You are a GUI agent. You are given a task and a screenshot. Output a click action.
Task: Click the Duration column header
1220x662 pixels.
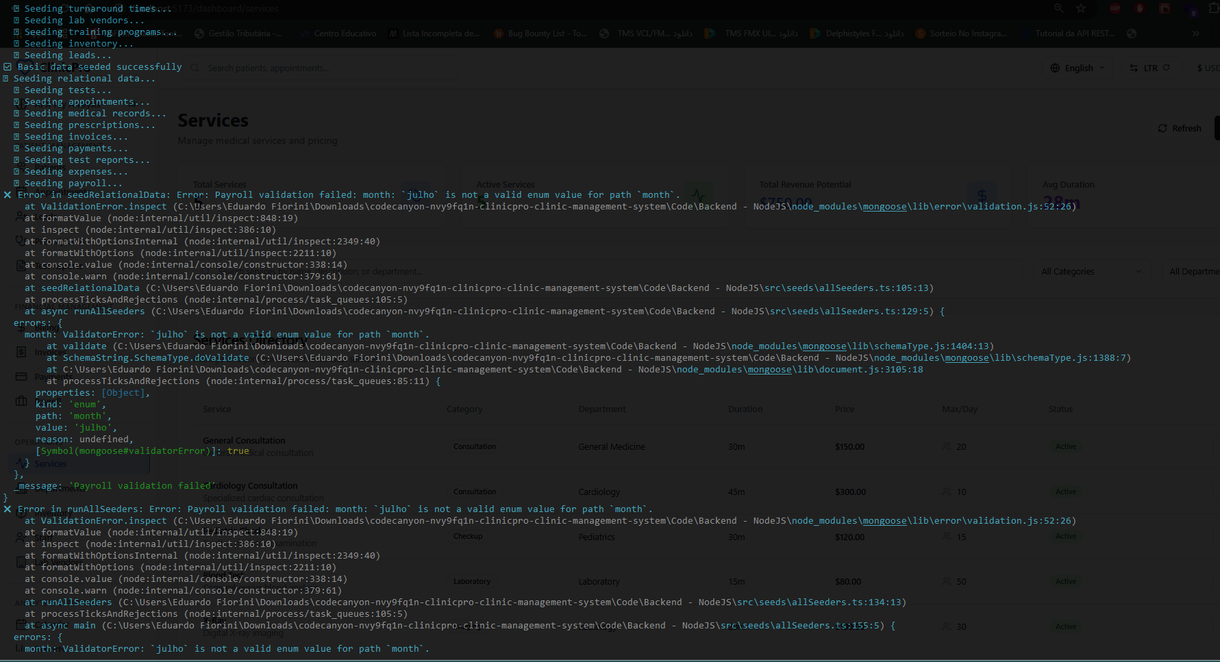click(x=745, y=409)
